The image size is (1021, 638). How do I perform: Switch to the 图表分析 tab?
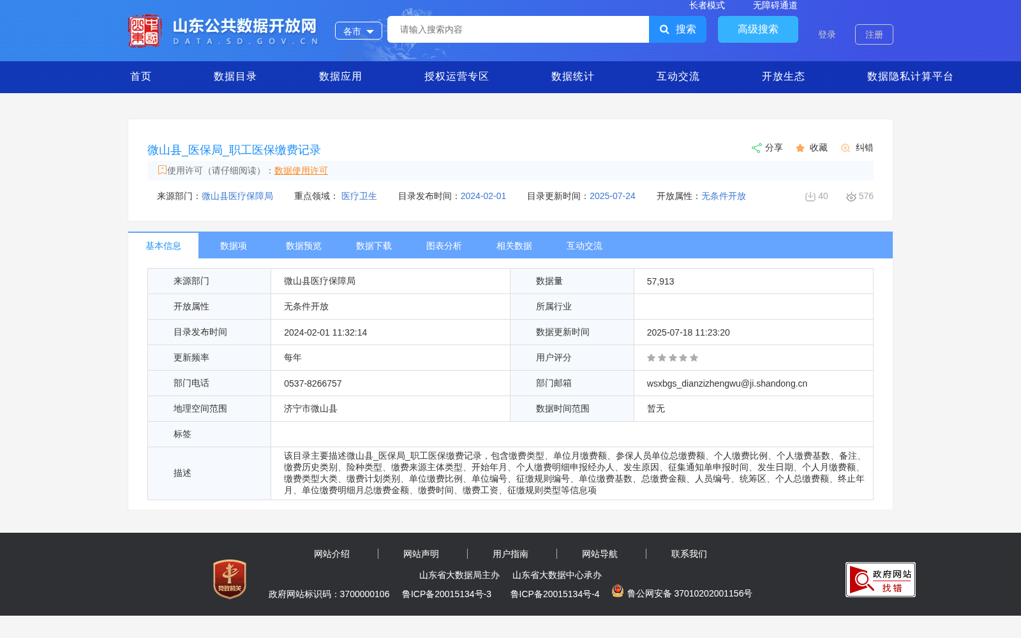pos(444,246)
